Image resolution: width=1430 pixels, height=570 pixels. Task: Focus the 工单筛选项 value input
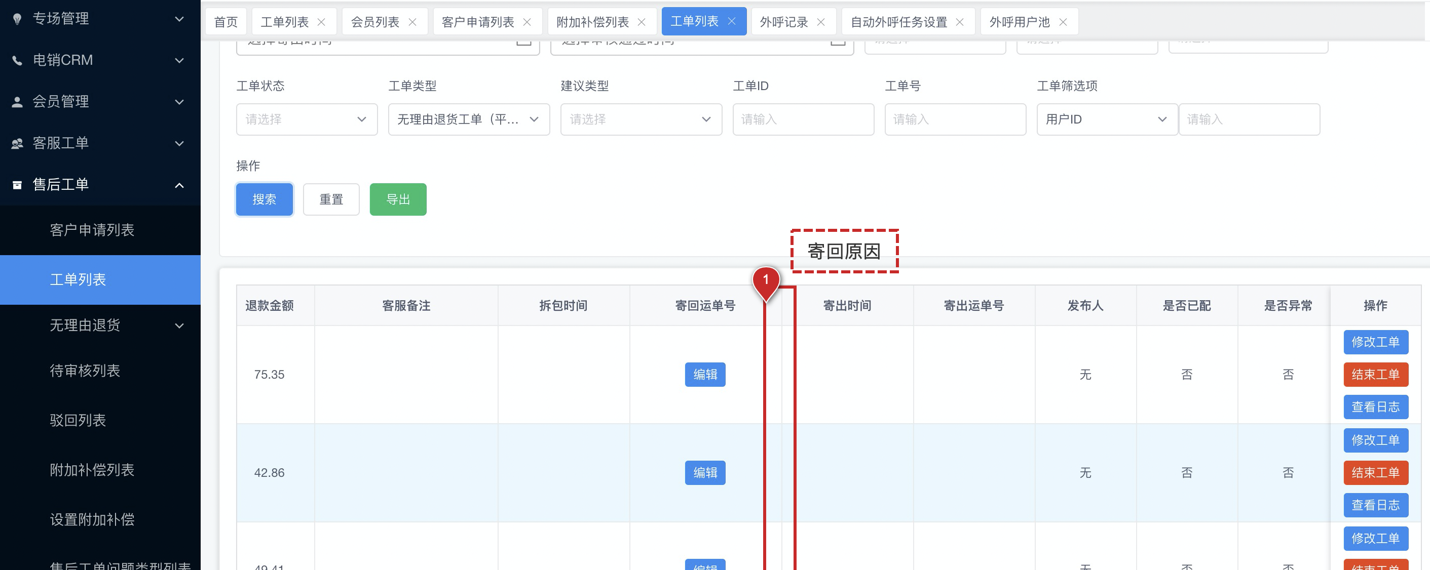1249,119
